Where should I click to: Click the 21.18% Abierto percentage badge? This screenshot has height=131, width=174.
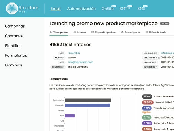147,97
